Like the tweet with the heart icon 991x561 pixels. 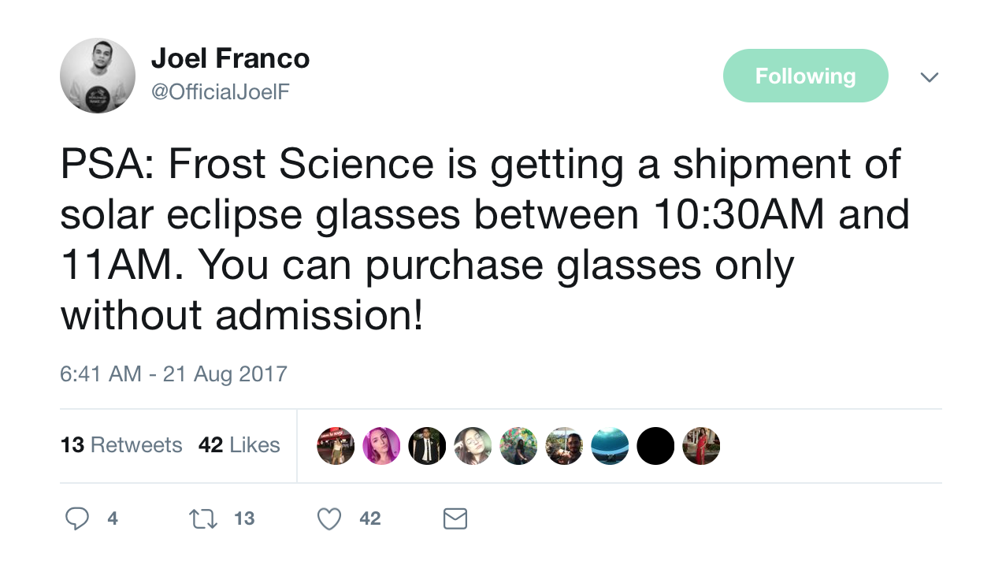[x=329, y=518]
